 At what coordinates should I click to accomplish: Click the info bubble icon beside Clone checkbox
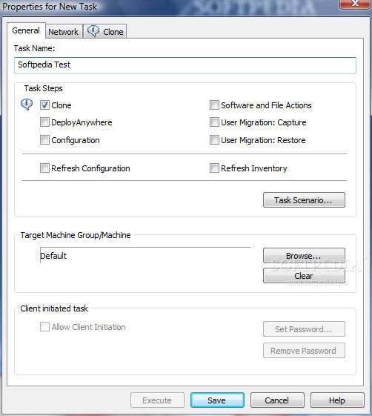pos(27,105)
